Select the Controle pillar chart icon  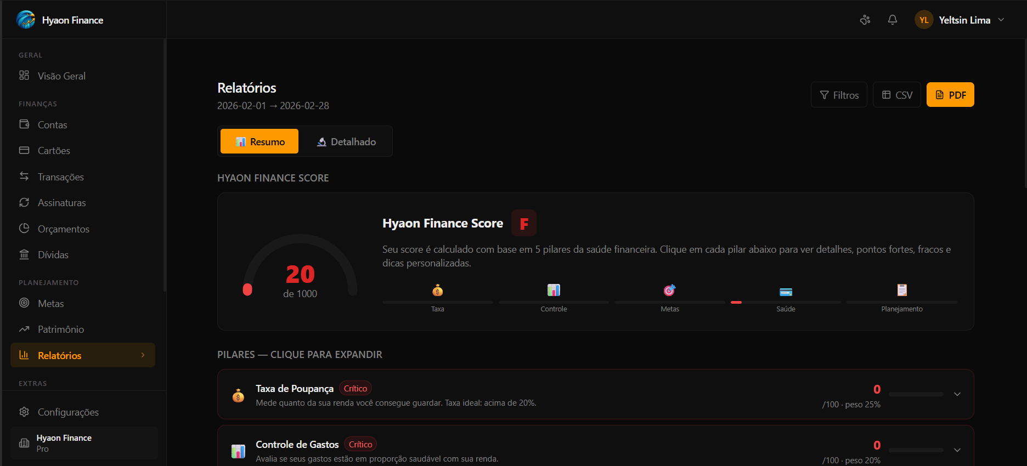pyautogui.click(x=554, y=290)
